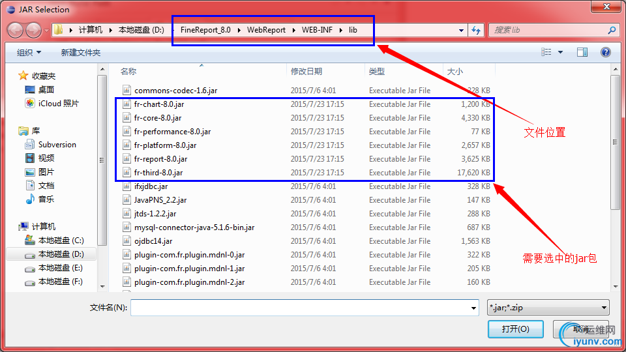Click the fr-report-8.0.jar file icon
The height and width of the screenshot is (352, 626).
[127, 159]
